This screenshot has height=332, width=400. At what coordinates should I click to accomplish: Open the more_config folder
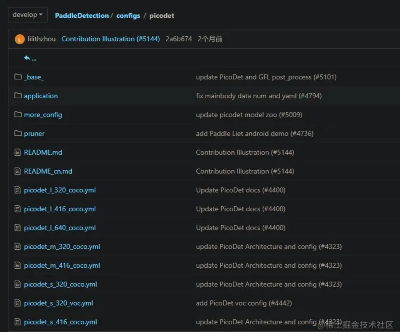[43, 115]
